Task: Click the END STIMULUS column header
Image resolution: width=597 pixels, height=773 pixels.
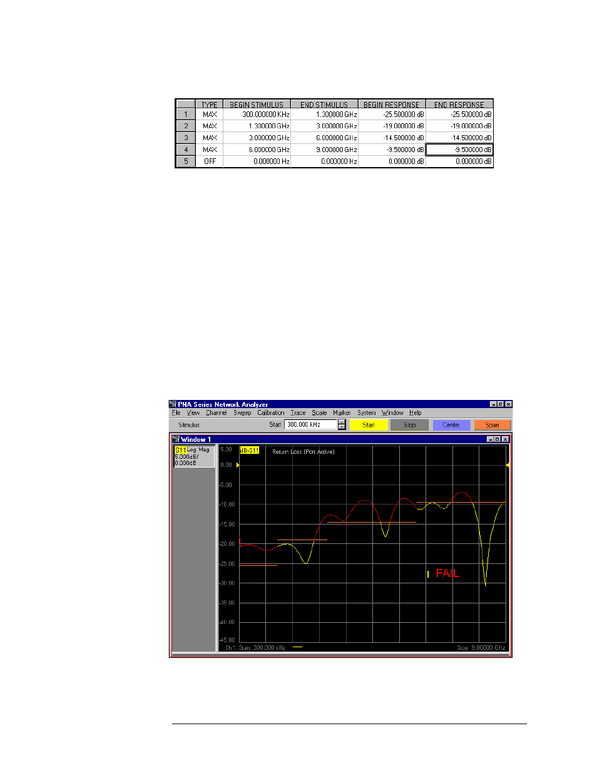Action: [324, 105]
